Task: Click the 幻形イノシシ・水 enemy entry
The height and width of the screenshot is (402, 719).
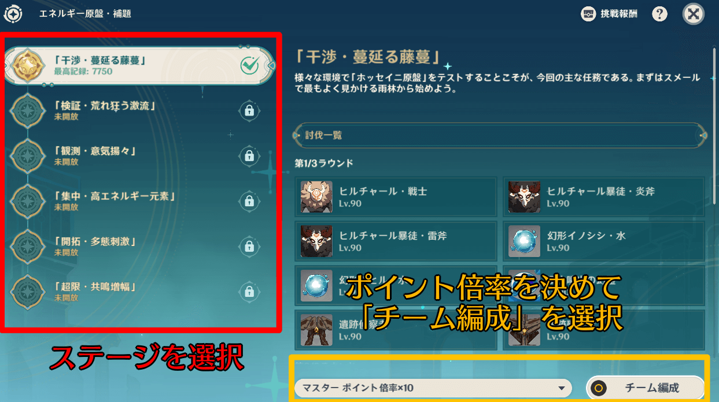Action: pos(604,241)
